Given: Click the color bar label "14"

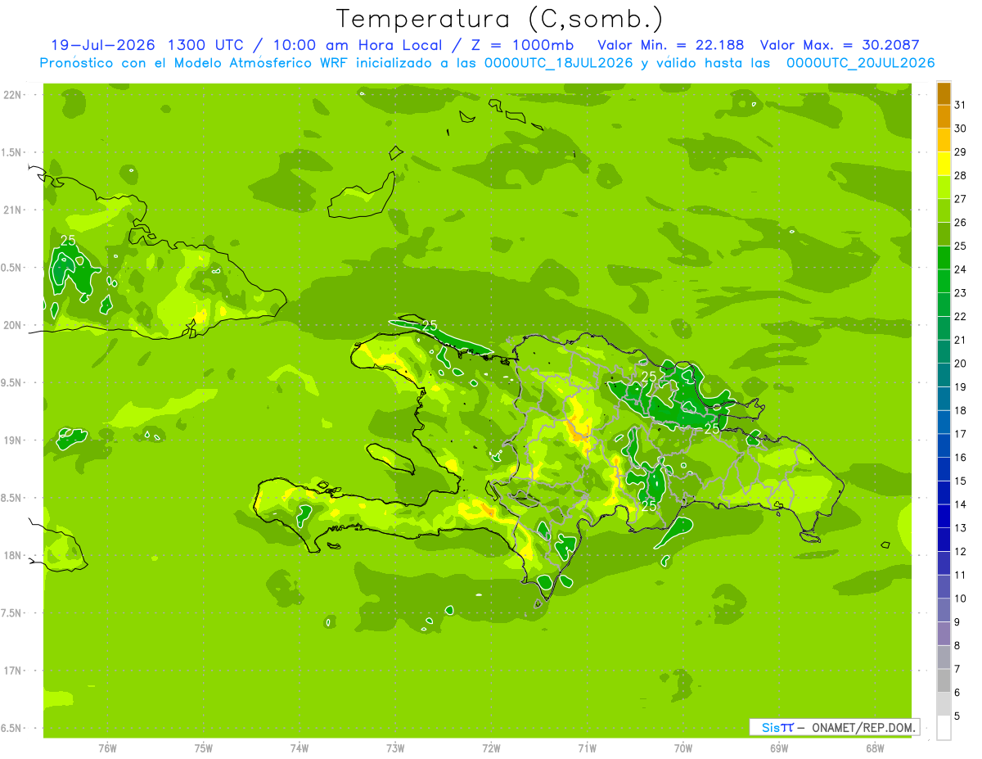Looking at the screenshot, I should pos(961,504).
